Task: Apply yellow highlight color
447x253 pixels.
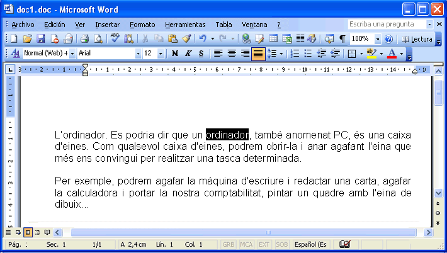Action: 371,53
